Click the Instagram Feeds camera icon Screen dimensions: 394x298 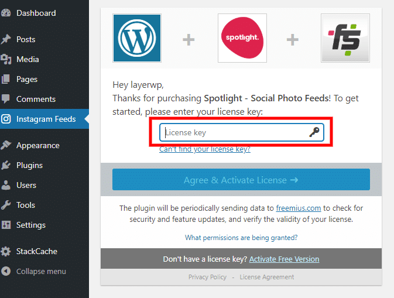point(5,119)
